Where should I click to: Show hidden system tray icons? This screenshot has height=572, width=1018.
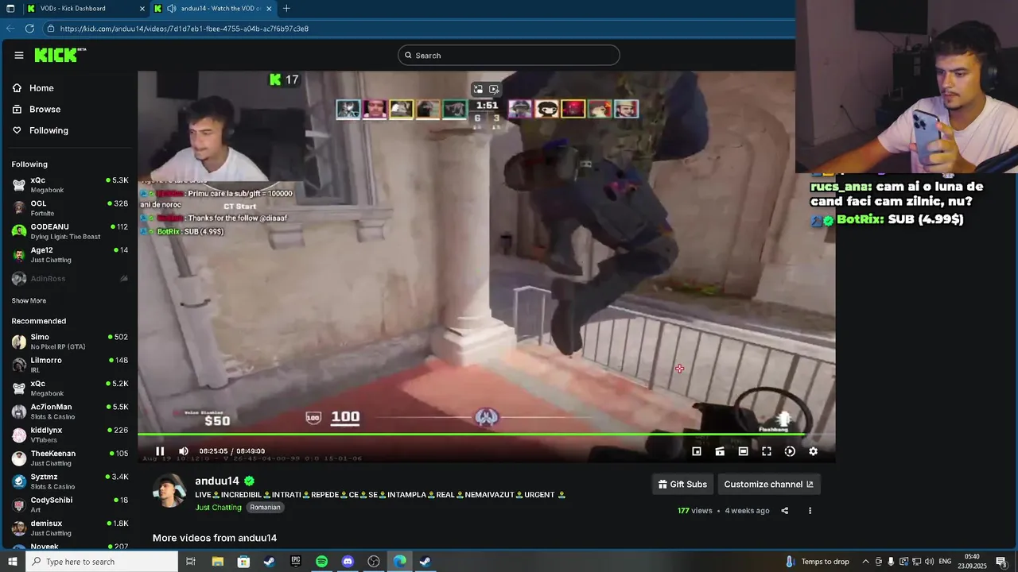tap(866, 562)
